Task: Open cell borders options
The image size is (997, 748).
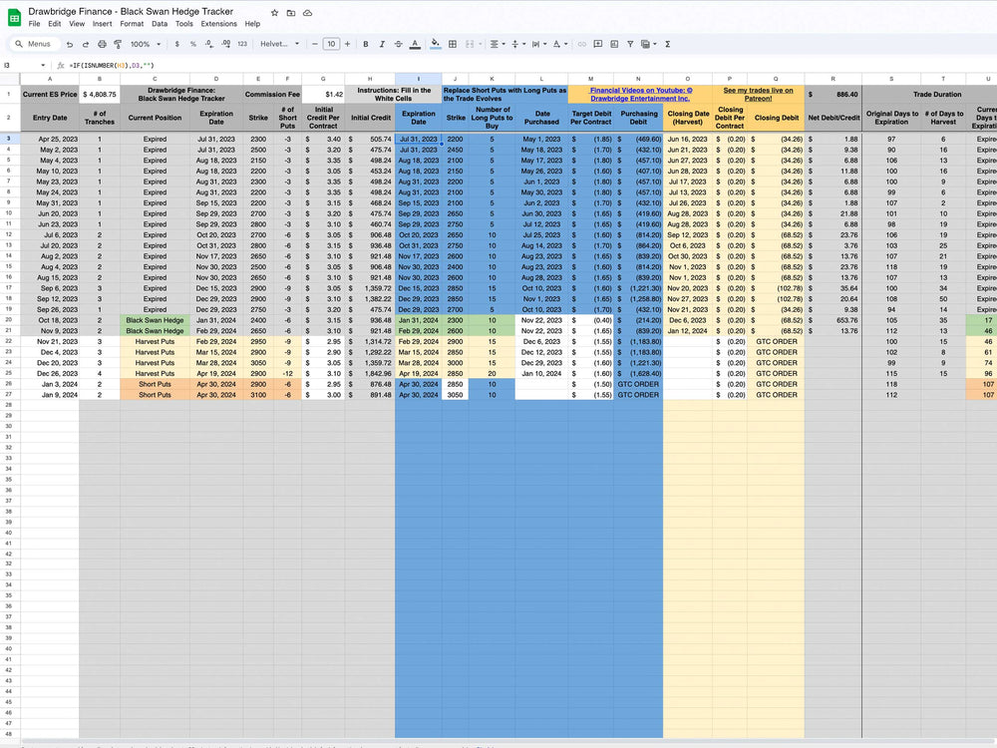Action: coord(453,45)
